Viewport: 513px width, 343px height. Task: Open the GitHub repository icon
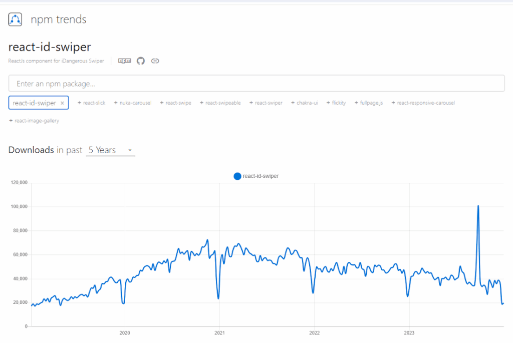click(141, 61)
